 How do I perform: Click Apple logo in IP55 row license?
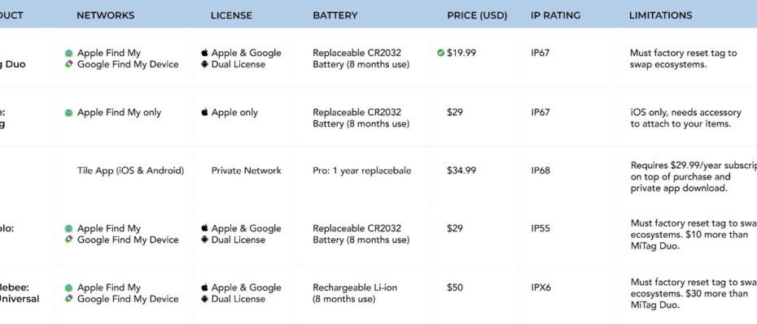coord(204,227)
